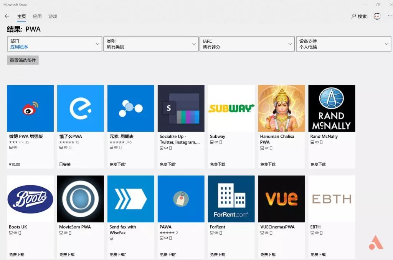Open the 元素: 周期表 app icon
This screenshot has height=260, width=393.
click(x=131, y=108)
